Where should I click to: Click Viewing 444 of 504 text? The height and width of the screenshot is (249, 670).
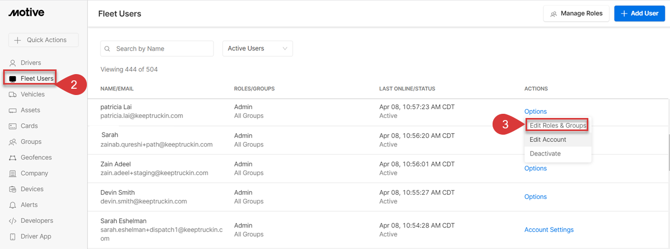pos(129,69)
